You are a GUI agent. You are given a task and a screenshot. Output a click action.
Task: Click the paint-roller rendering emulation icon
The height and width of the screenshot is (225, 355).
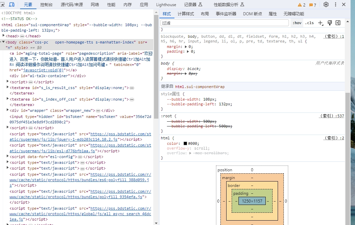(x=329, y=23)
